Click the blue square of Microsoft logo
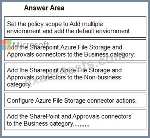Image resolution: width=150 pixels, height=138 pixels. 3,48
